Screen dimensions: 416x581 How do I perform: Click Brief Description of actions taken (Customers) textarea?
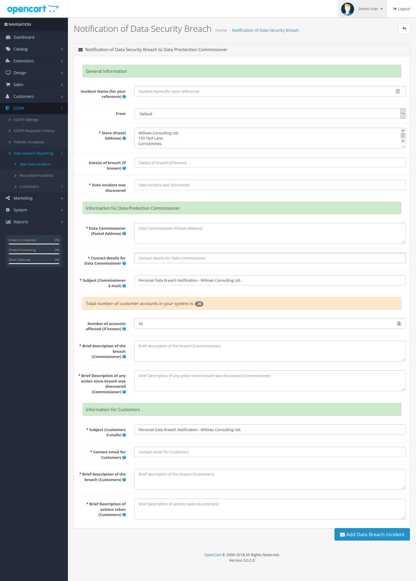point(270,509)
